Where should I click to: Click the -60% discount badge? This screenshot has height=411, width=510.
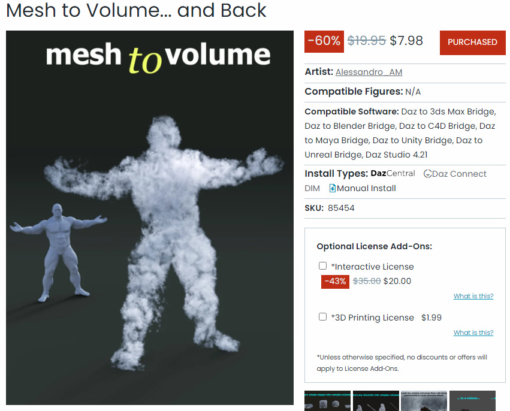(324, 41)
